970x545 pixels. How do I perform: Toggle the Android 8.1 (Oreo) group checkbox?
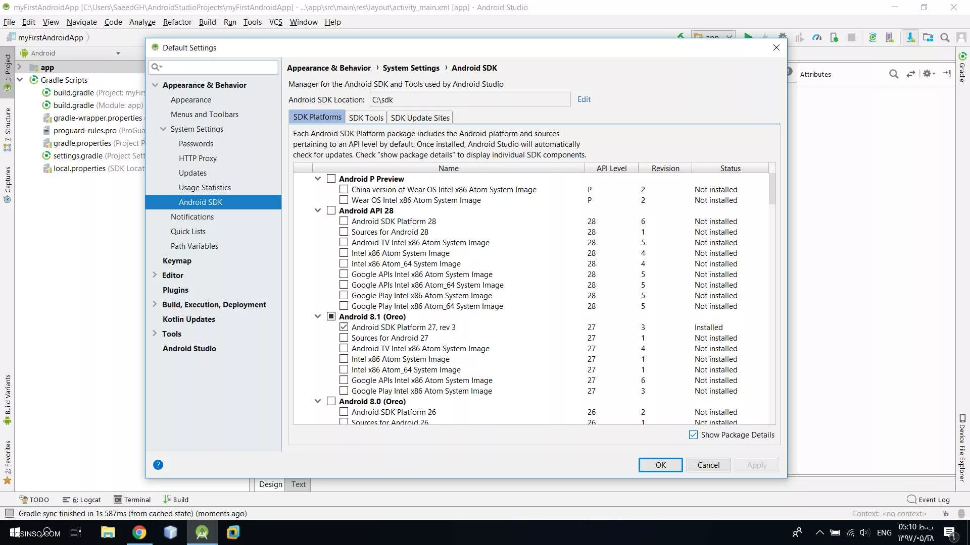click(331, 316)
